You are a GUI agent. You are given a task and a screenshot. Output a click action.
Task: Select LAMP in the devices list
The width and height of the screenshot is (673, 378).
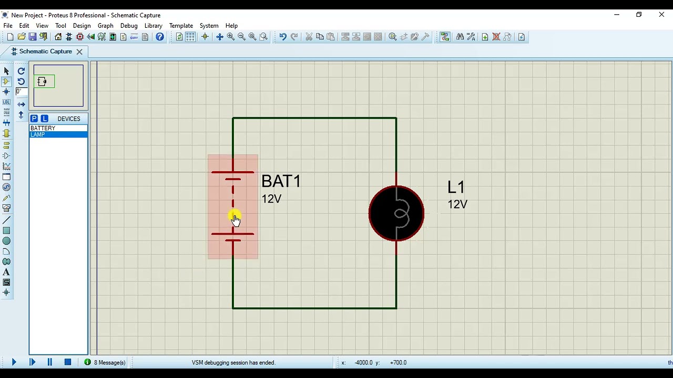[x=58, y=134]
